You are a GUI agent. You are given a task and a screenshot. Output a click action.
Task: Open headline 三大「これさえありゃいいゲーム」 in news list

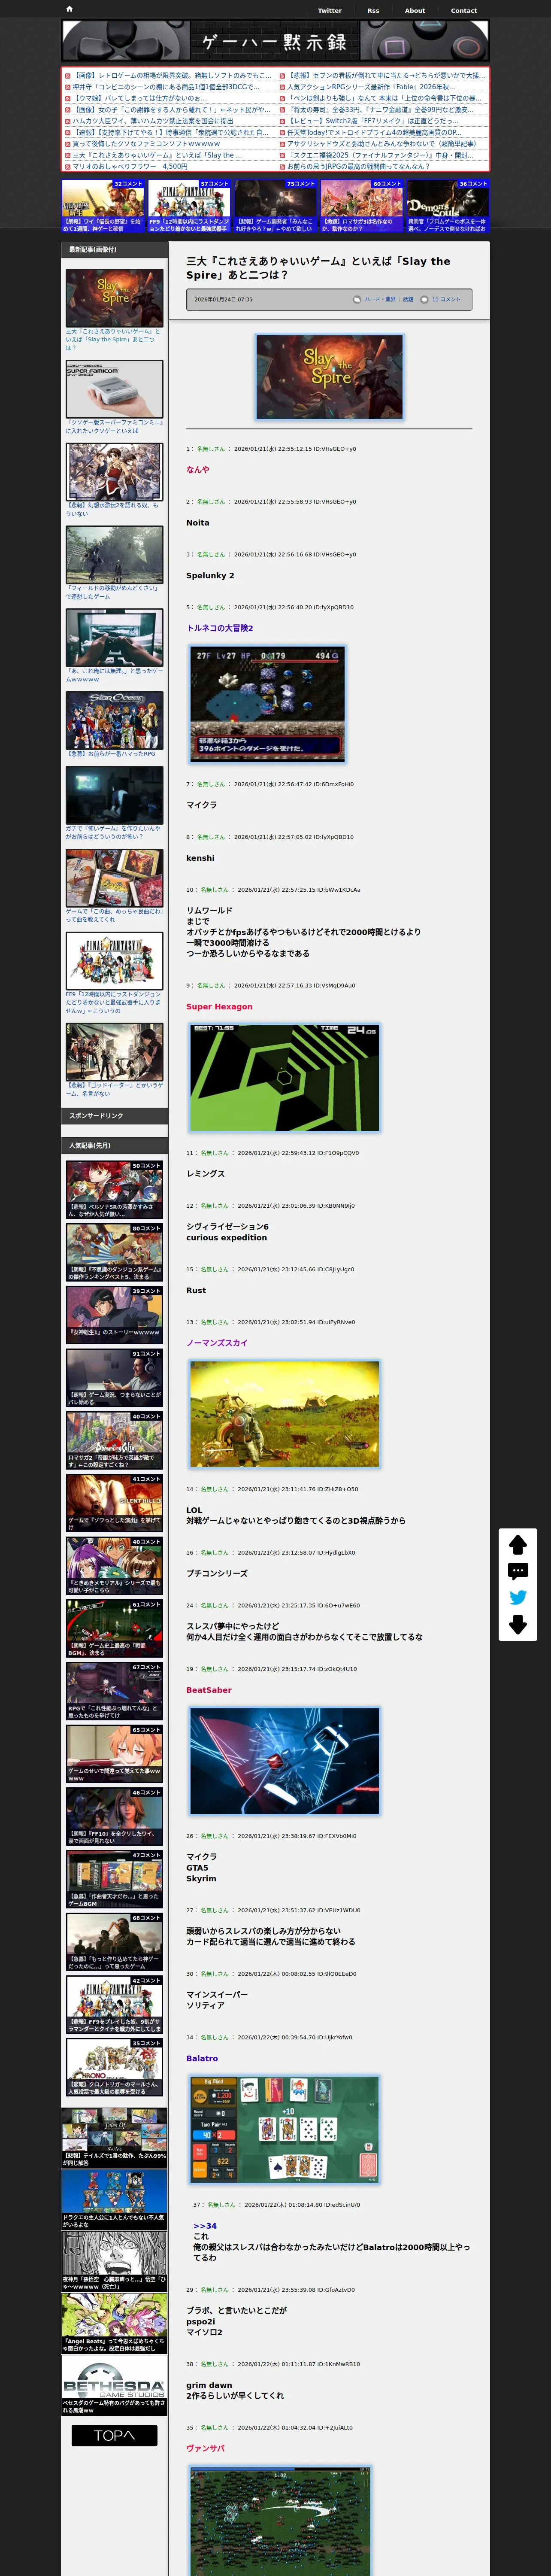pos(157,155)
